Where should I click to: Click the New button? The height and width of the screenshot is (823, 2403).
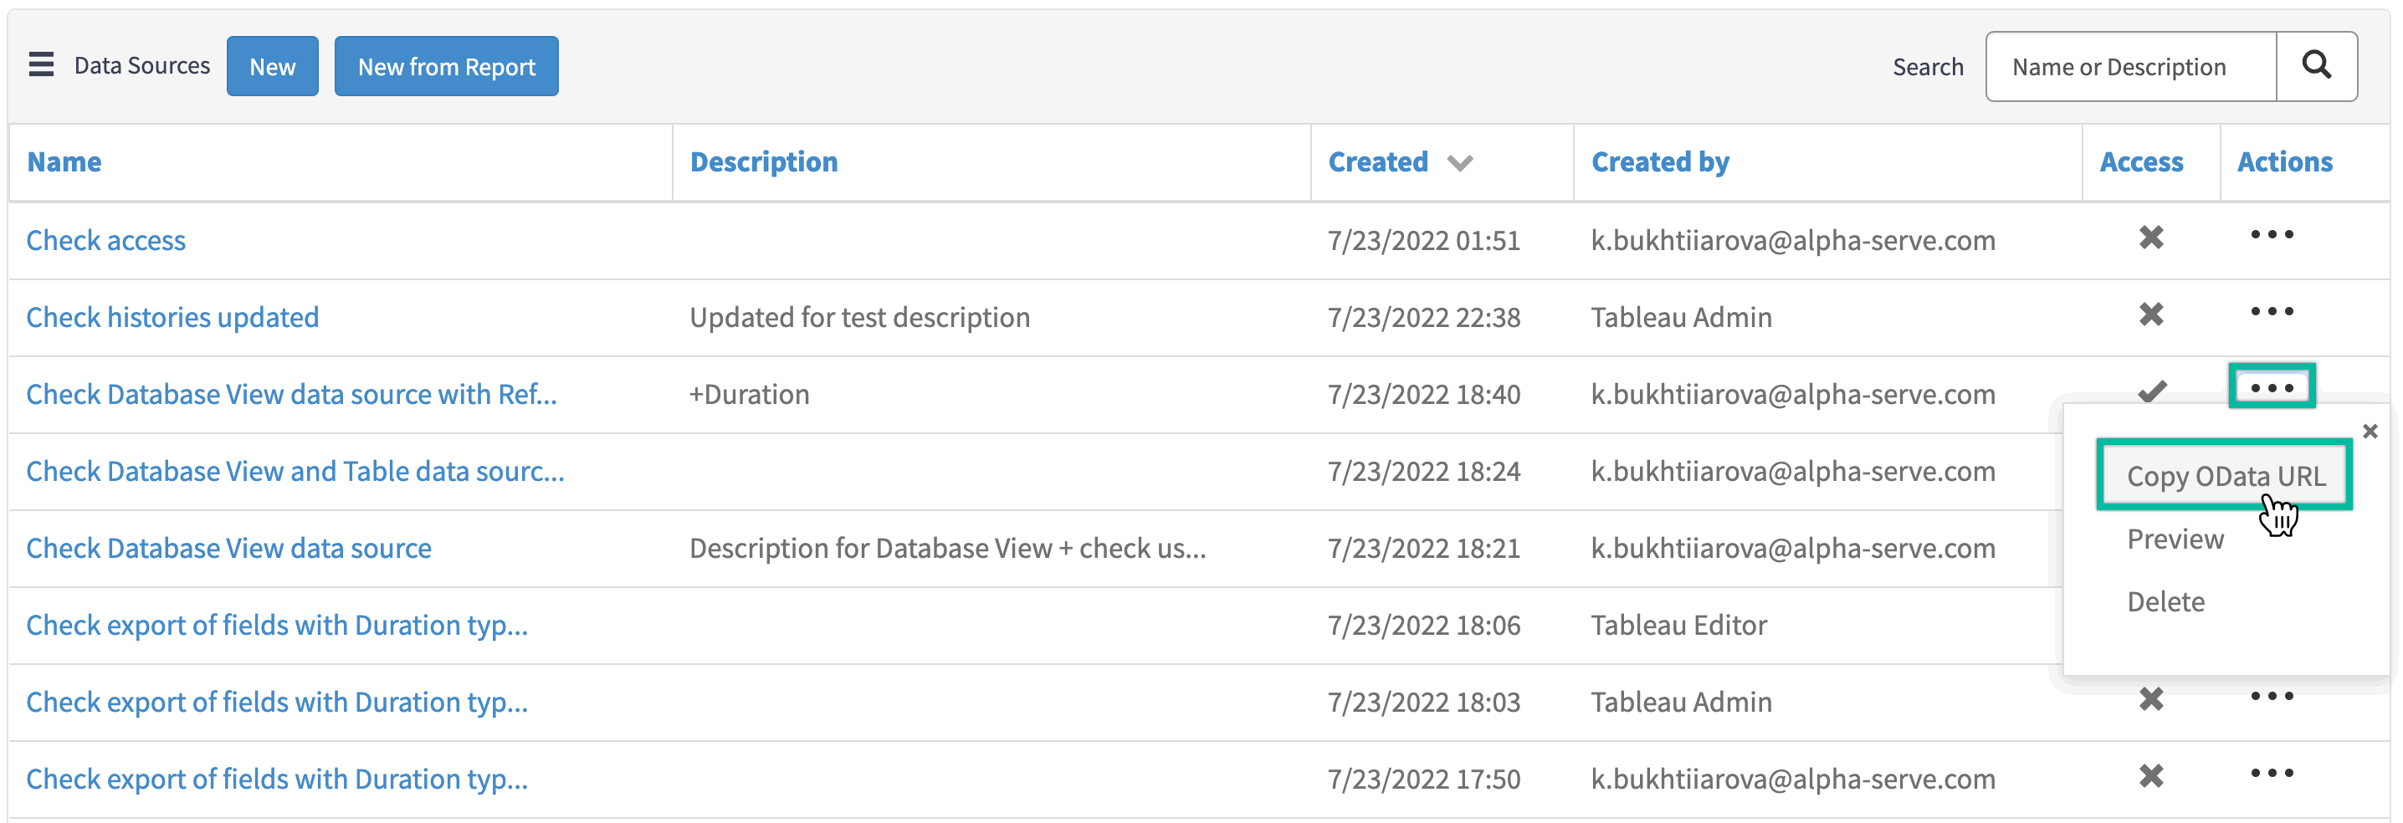click(x=271, y=65)
